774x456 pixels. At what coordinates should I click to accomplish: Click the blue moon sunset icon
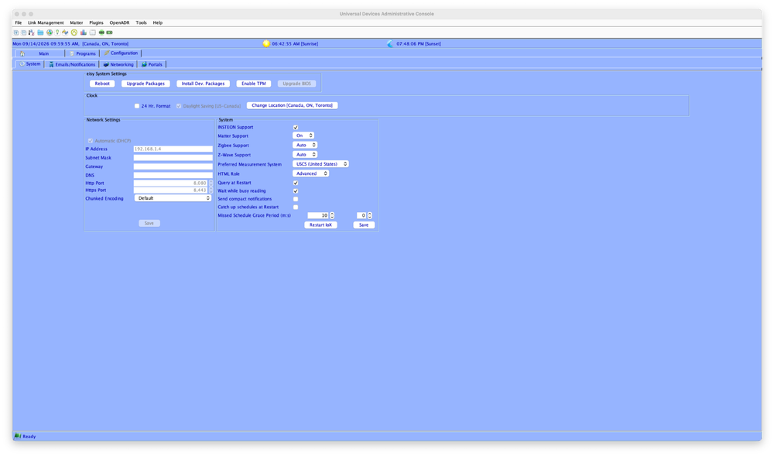click(x=390, y=44)
